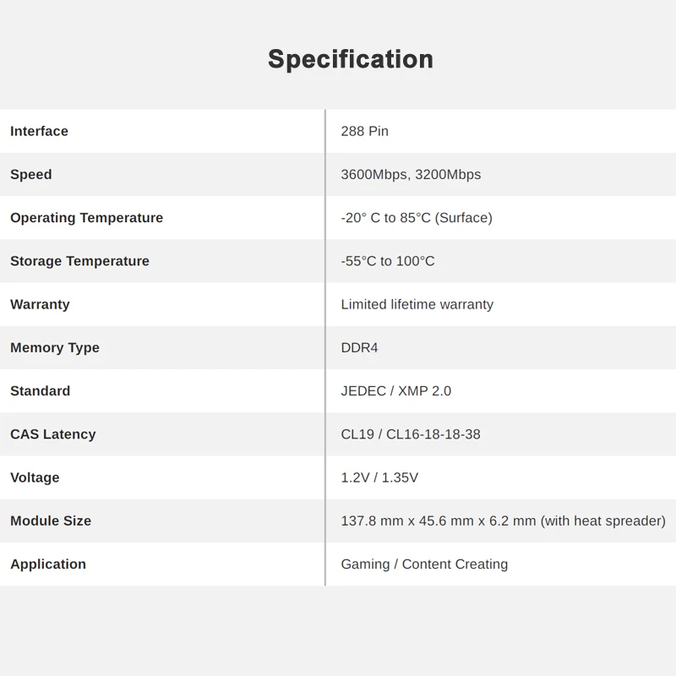
Task: Select the DDR4 value
Action: pyautogui.click(x=359, y=347)
